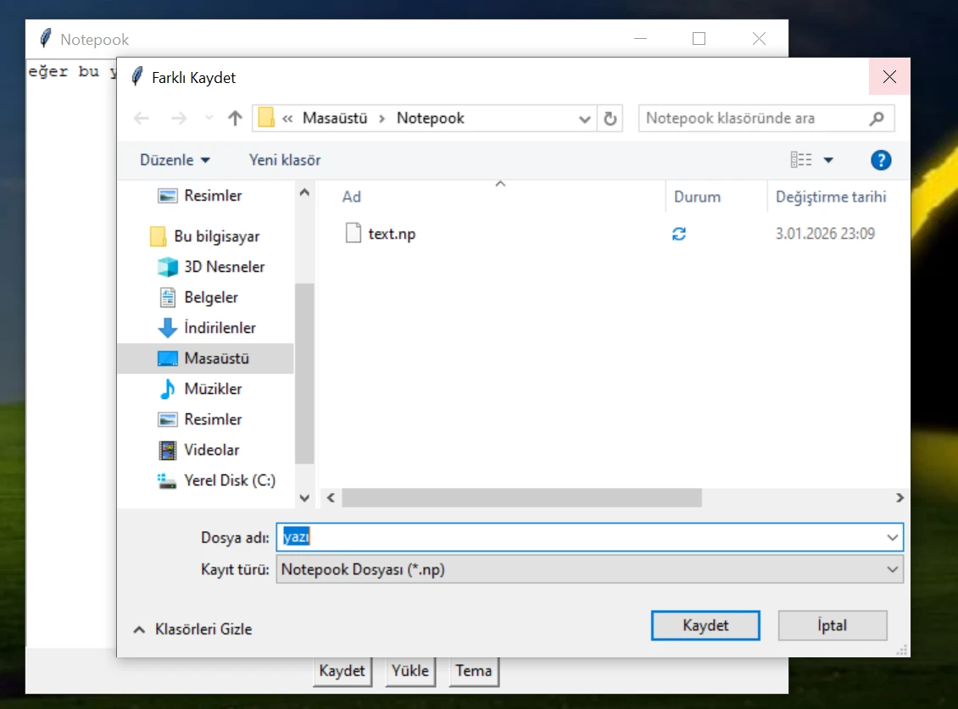Open 3D Nesneler folder in sidebar

[224, 267]
